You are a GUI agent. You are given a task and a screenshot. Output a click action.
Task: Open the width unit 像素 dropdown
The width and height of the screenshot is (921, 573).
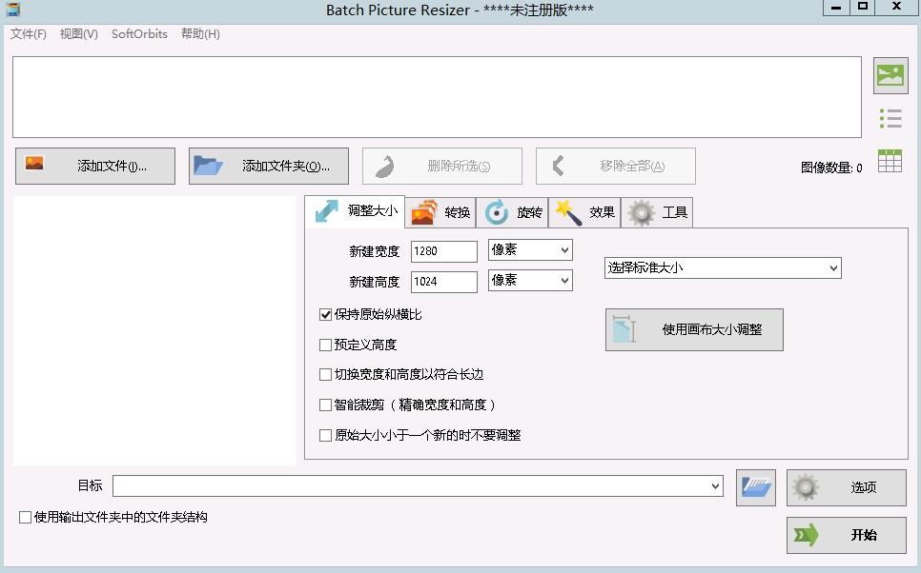(x=530, y=249)
